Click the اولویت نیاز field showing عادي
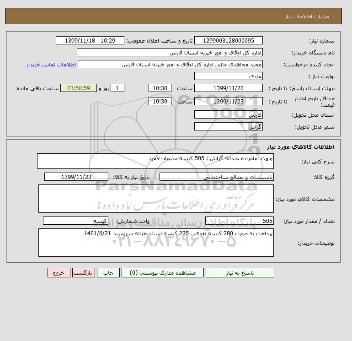This screenshot has height=341, width=352. pos(228,76)
